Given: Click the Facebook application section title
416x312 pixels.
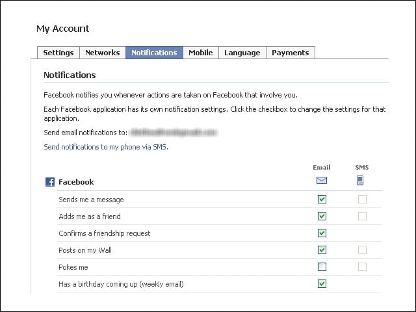Looking at the screenshot, I should pyautogui.click(x=76, y=182).
